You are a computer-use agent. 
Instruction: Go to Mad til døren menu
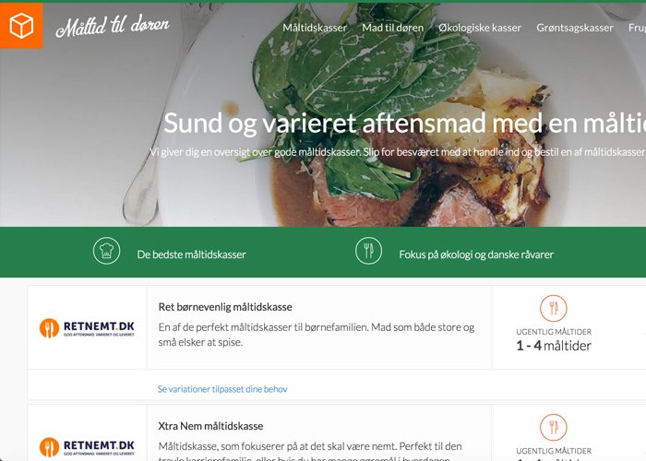[392, 28]
